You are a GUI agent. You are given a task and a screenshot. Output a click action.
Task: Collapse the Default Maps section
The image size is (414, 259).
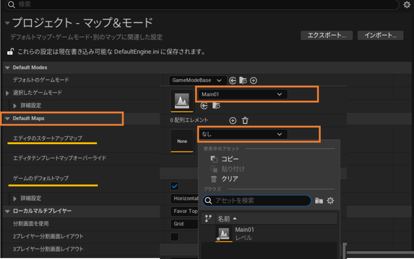click(x=8, y=119)
